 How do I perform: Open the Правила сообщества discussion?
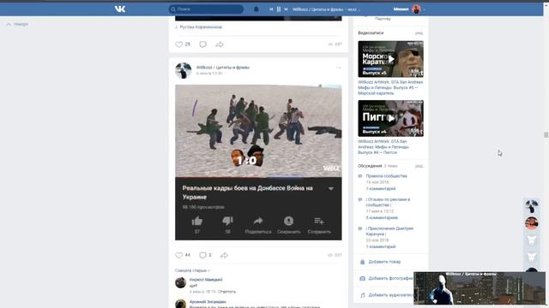(x=386, y=176)
